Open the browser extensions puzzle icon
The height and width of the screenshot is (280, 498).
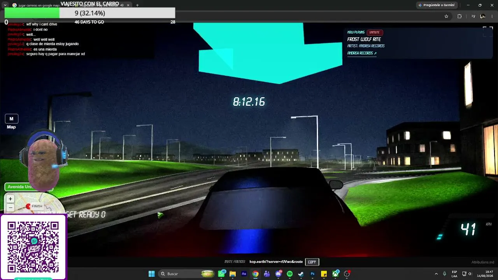click(x=459, y=16)
